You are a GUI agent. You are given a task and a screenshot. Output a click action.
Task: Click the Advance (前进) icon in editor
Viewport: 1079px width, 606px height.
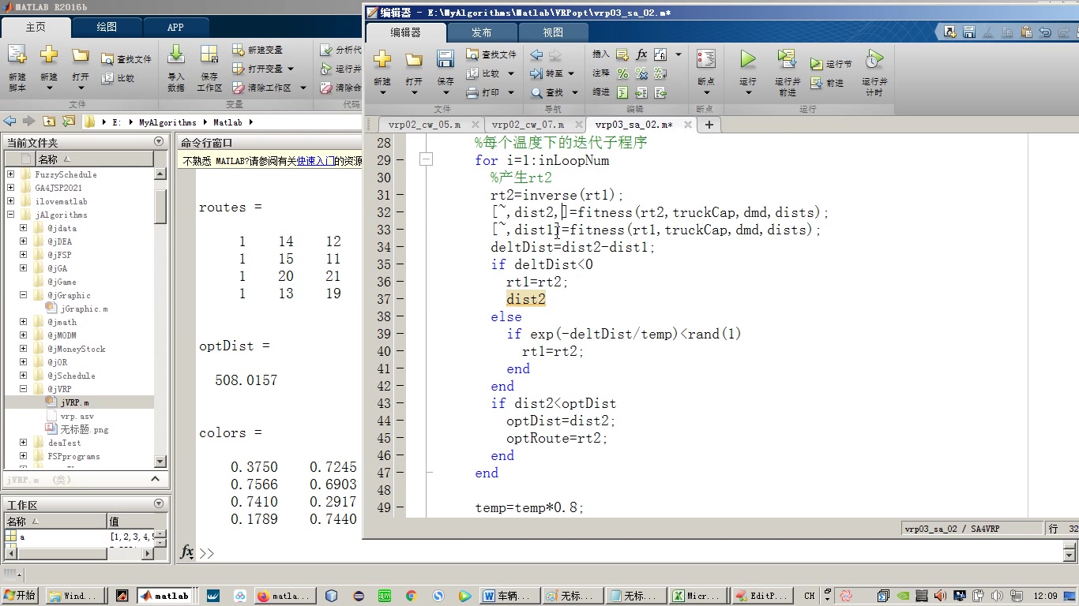click(x=817, y=83)
